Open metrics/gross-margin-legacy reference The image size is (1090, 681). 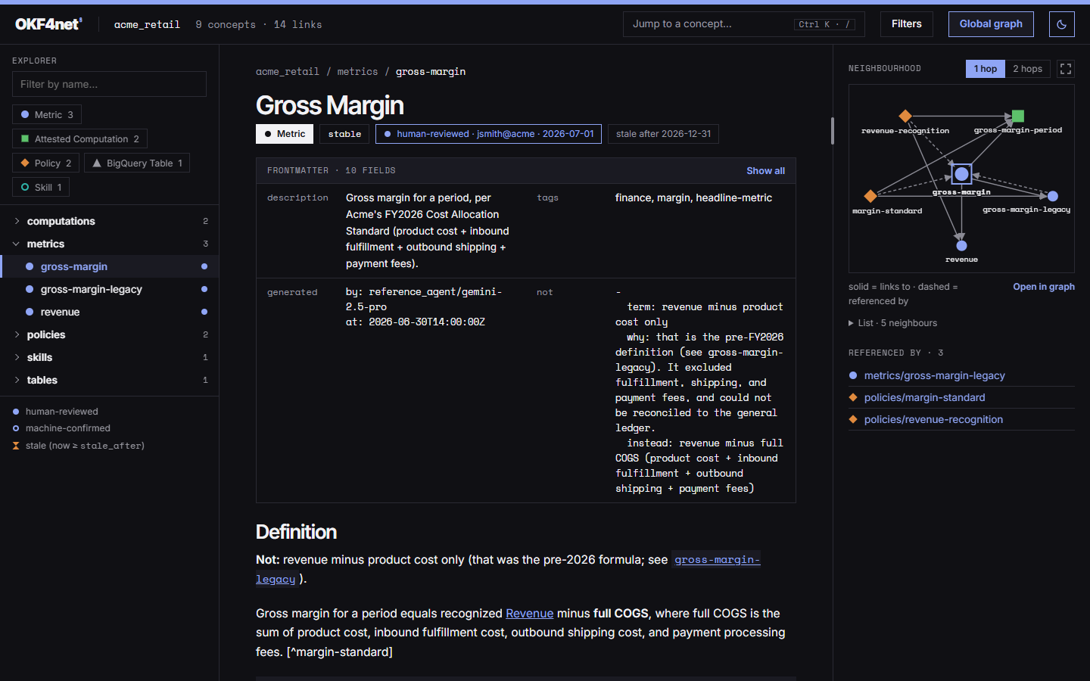(x=934, y=375)
